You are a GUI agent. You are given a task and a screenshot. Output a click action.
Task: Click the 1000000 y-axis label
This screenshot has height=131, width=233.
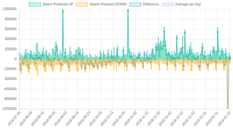tap(10, 9)
